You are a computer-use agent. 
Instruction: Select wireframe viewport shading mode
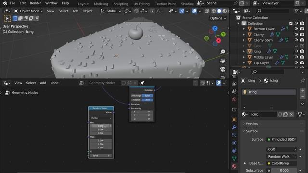pos(214,11)
